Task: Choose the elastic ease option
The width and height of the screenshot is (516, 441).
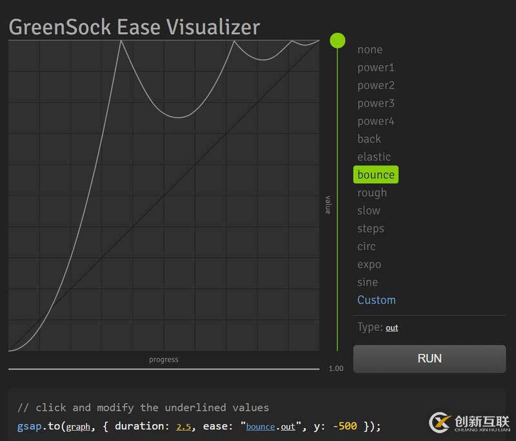Action: tap(374, 157)
